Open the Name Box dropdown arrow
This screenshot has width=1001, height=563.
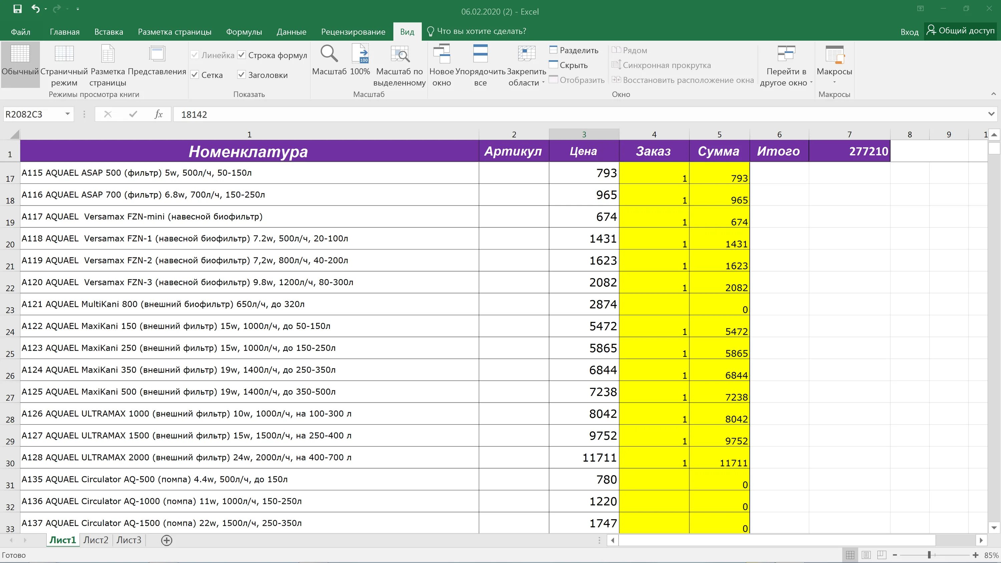point(67,114)
